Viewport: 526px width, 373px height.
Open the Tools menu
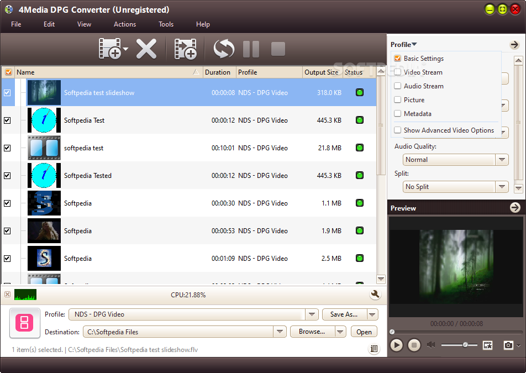[166, 24]
